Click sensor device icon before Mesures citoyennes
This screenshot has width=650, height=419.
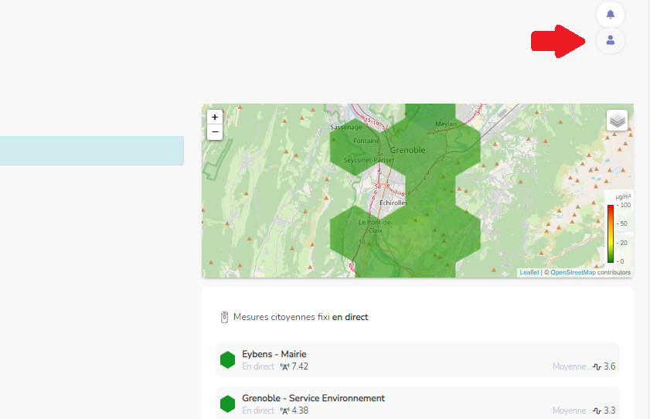point(225,317)
